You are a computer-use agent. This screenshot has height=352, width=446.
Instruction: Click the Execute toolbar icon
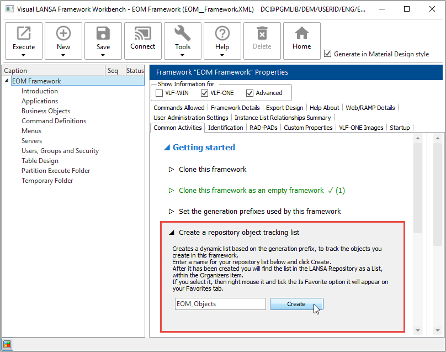[x=24, y=33]
